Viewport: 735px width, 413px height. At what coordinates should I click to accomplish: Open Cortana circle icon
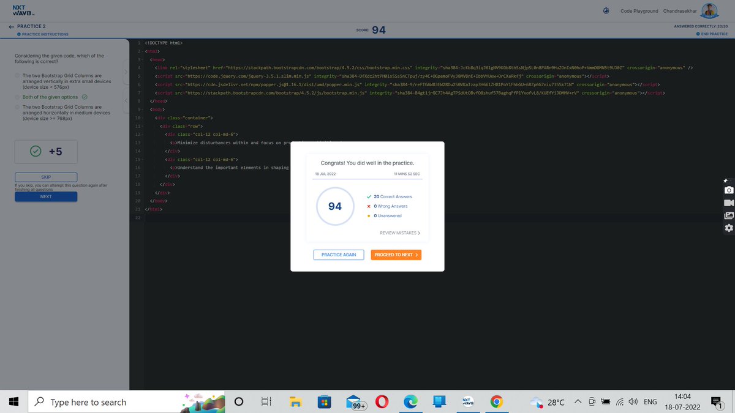click(x=239, y=402)
